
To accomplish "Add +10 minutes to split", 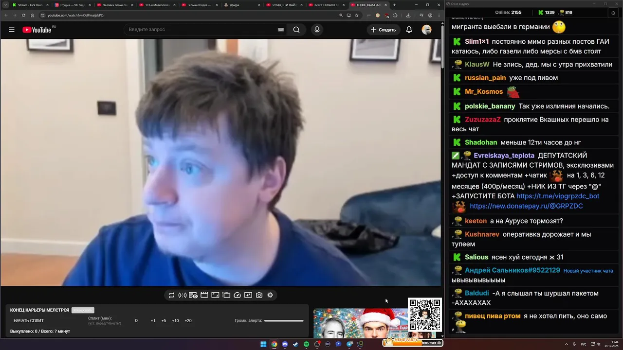I will pyautogui.click(x=175, y=321).
